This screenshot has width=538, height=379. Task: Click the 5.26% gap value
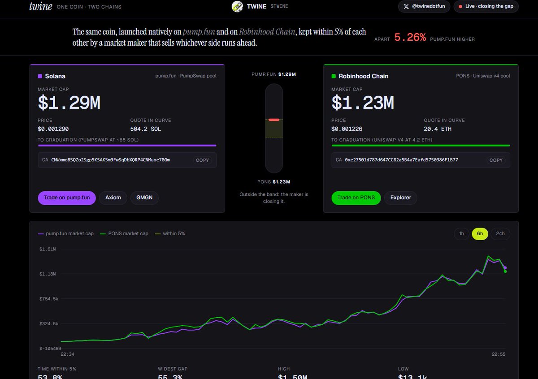(410, 38)
